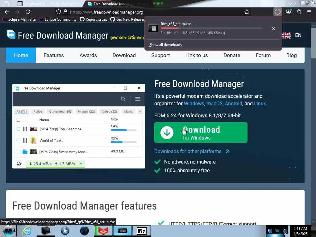
Task: Select the Video (22) filter tab
Action: pyautogui.click(x=110, y=111)
